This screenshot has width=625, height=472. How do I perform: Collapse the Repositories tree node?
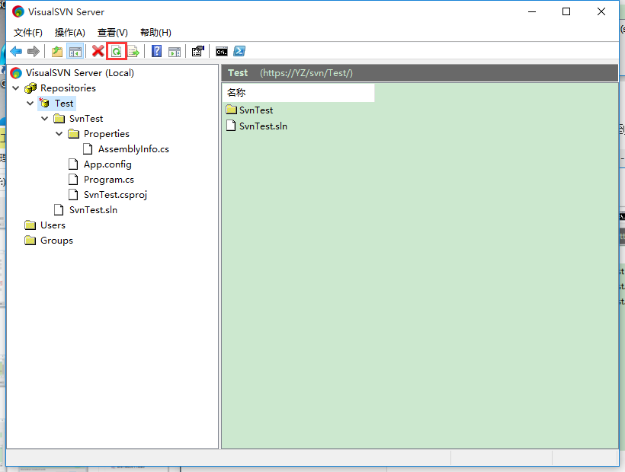[16, 88]
